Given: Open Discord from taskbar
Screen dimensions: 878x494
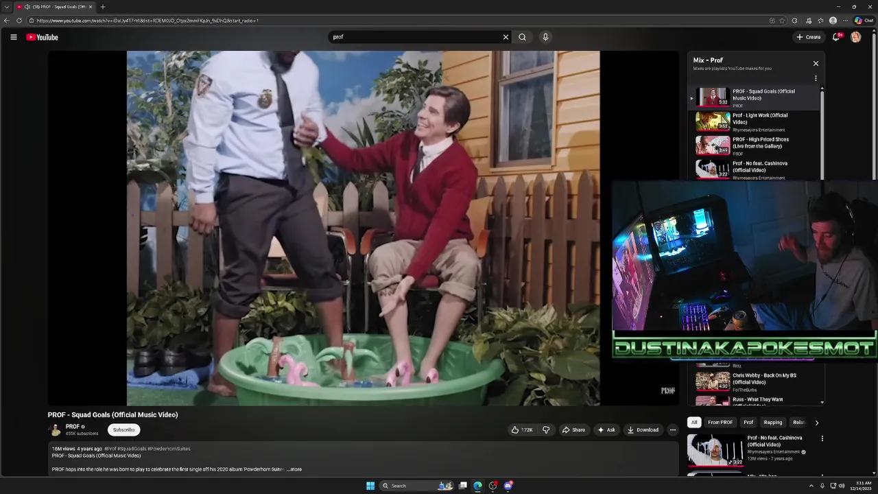Looking at the screenshot, I should coord(508,486).
